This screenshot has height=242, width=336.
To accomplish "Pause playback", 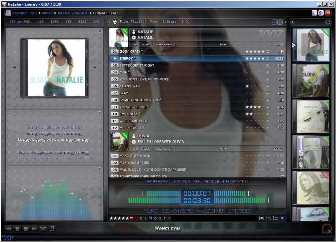I will point(17,229).
